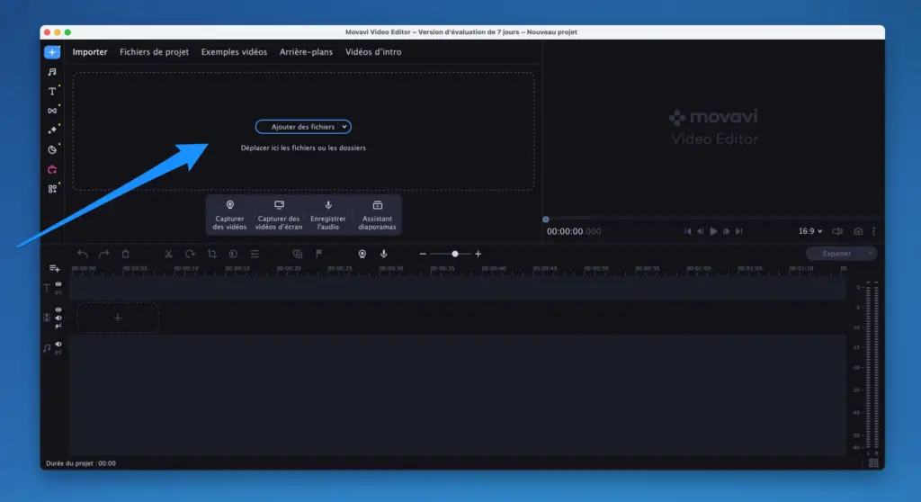
Task: Click the flag marker icon
Action: pos(319,254)
